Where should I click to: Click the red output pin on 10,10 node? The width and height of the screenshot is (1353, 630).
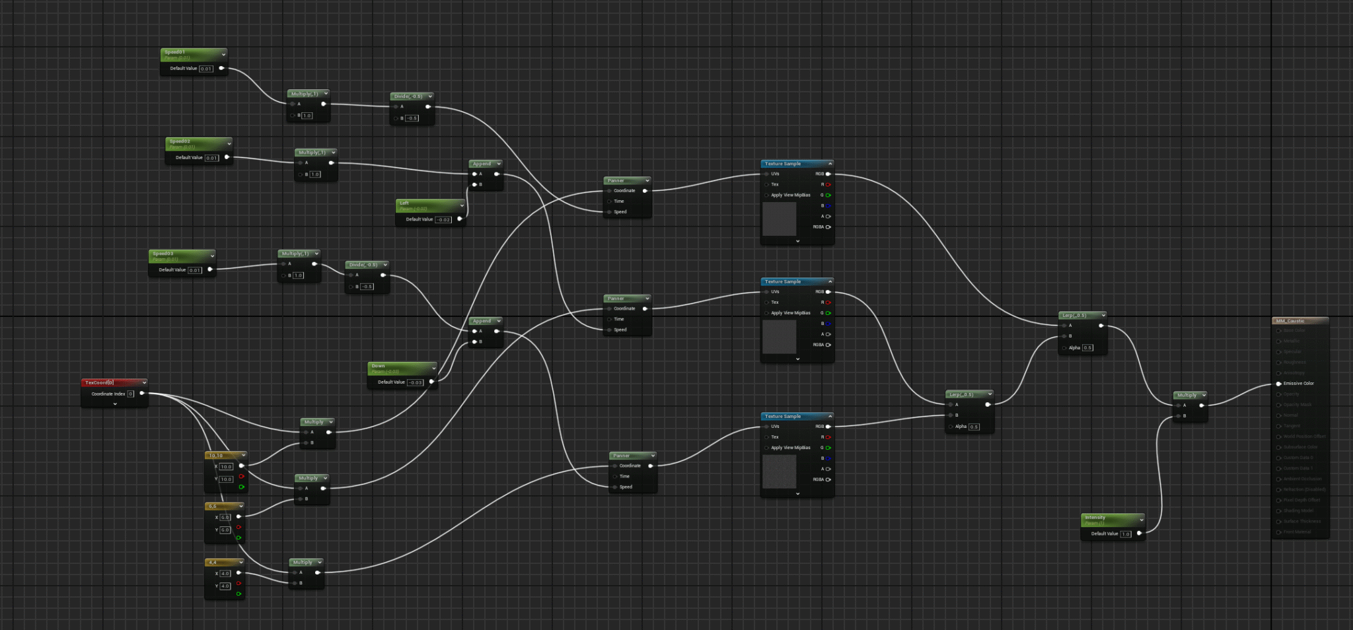[x=241, y=476]
